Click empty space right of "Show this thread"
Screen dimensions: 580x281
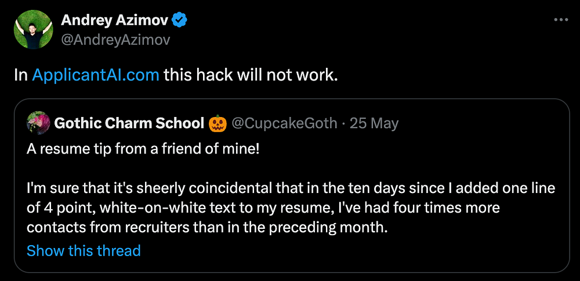(x=348, y=251)
